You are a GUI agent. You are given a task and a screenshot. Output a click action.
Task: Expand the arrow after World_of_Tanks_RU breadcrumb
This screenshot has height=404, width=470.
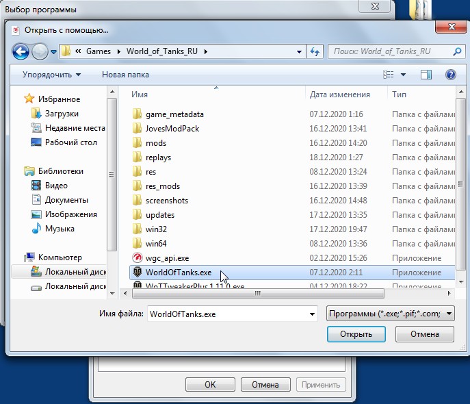[206, 51]
